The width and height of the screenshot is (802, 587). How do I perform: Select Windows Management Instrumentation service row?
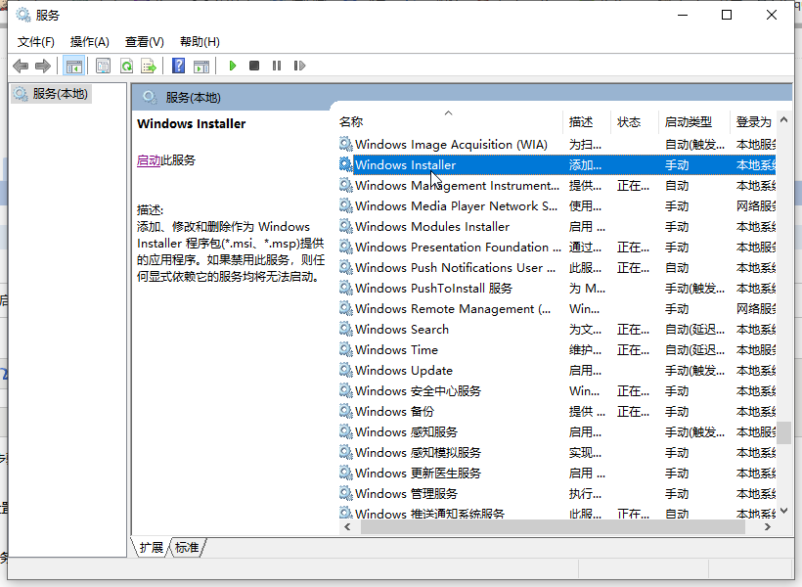(557, 185)
